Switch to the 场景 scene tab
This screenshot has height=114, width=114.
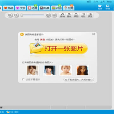45,8
